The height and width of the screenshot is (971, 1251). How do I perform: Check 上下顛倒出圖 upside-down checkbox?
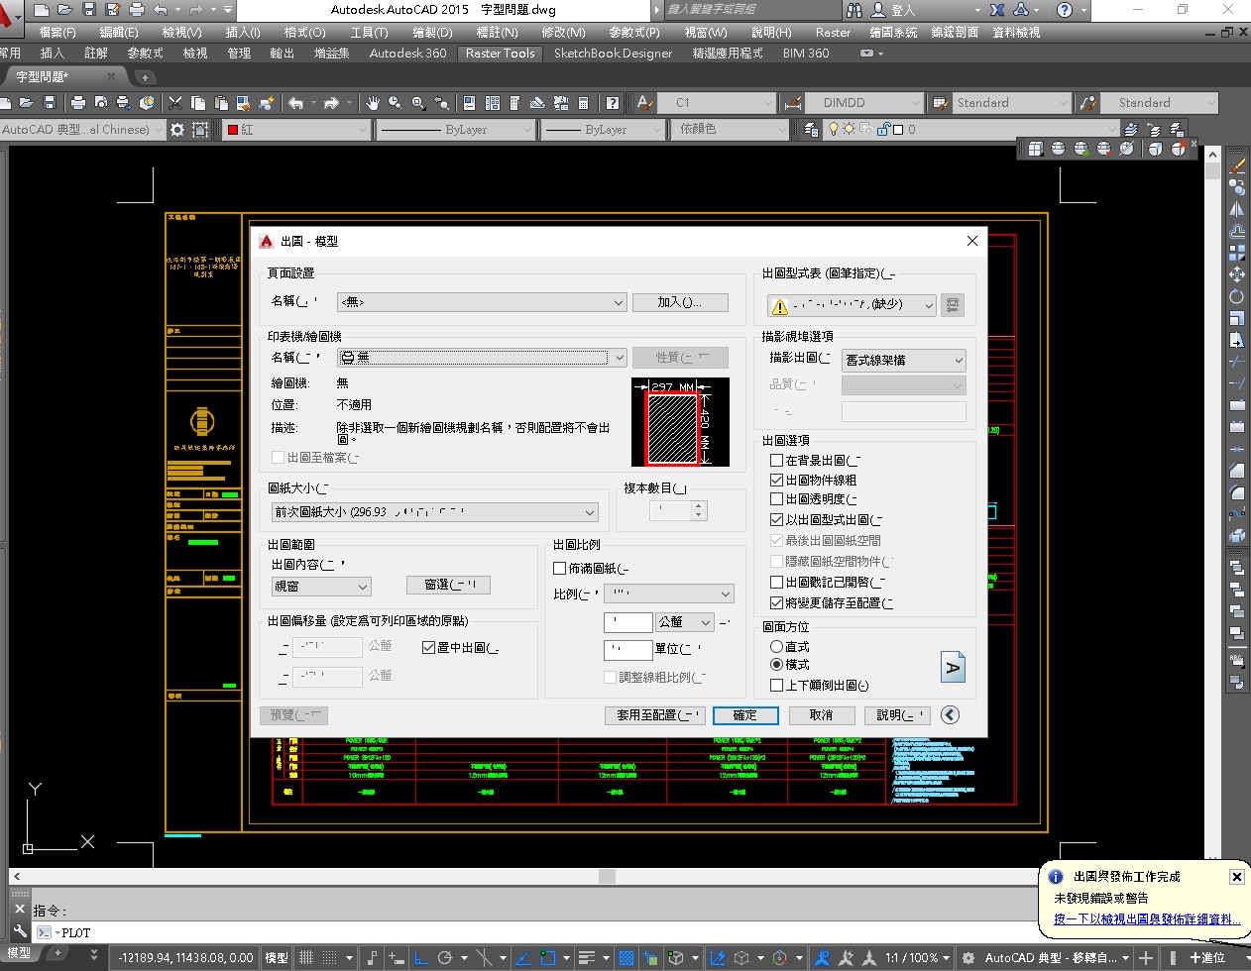(777, 686)
